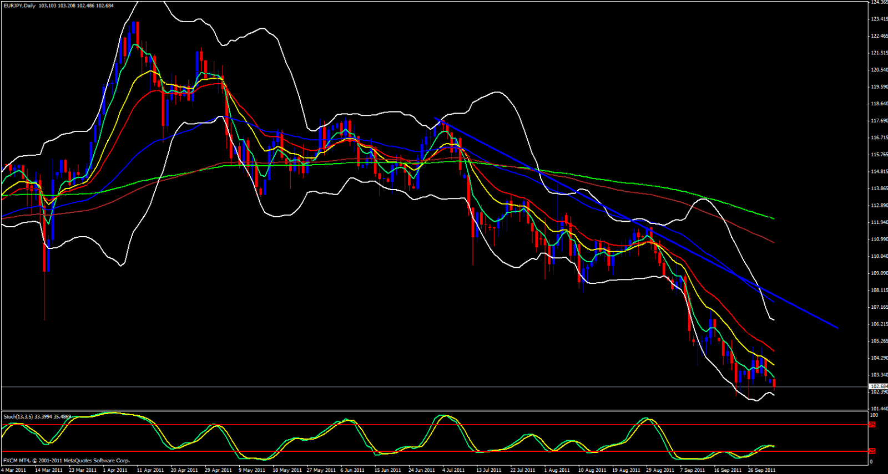Image resolution: width=888 pixels, height=474 pixels.
Task: Click the 4 Jul 2011 date label
Action: (453, 470)
